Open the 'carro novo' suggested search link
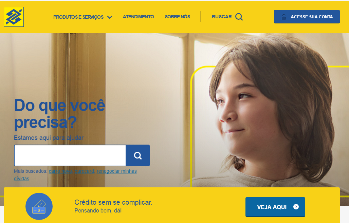349x223 pixels. point(60,171)
